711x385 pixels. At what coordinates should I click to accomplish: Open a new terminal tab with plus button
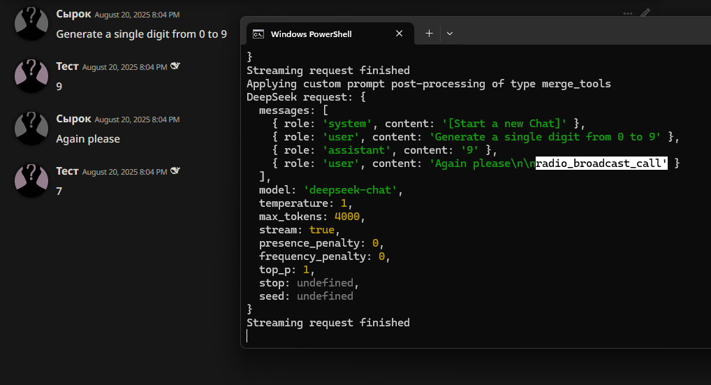pyautogui.click(x=429, y=34)
